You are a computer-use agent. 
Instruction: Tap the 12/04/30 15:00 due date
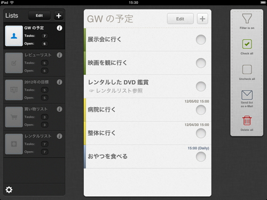(x=197, y=125)
